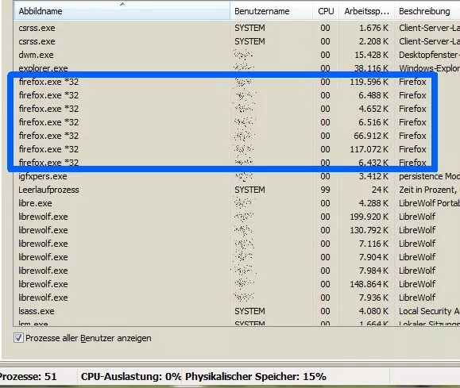The image size is (460, 388).
Task: Select librewolf.exe using 7.904 K
Action: [237, 257]
